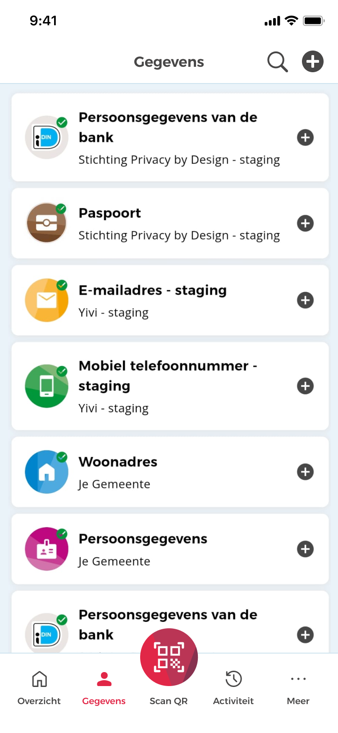Screen dimensions: 338x733
Task: Tap the iDIN bank icon on first card
Action: (46, 138)
